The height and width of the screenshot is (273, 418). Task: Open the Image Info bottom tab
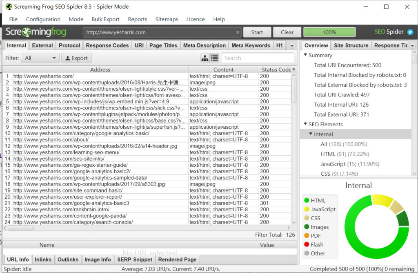[97, 260]
